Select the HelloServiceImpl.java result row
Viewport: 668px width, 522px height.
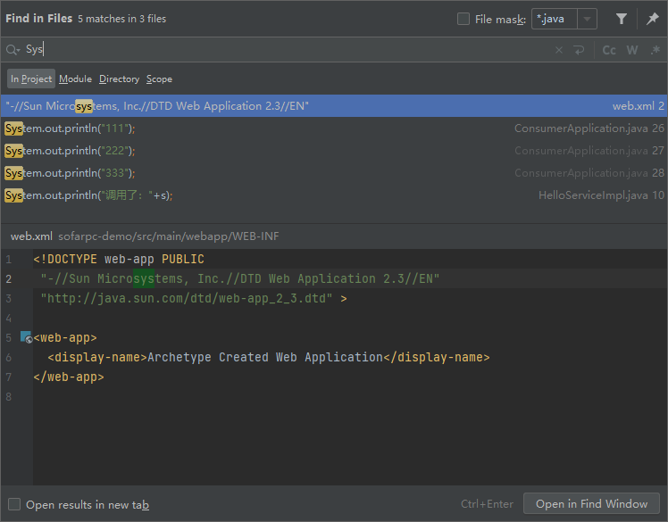point(334,195)
